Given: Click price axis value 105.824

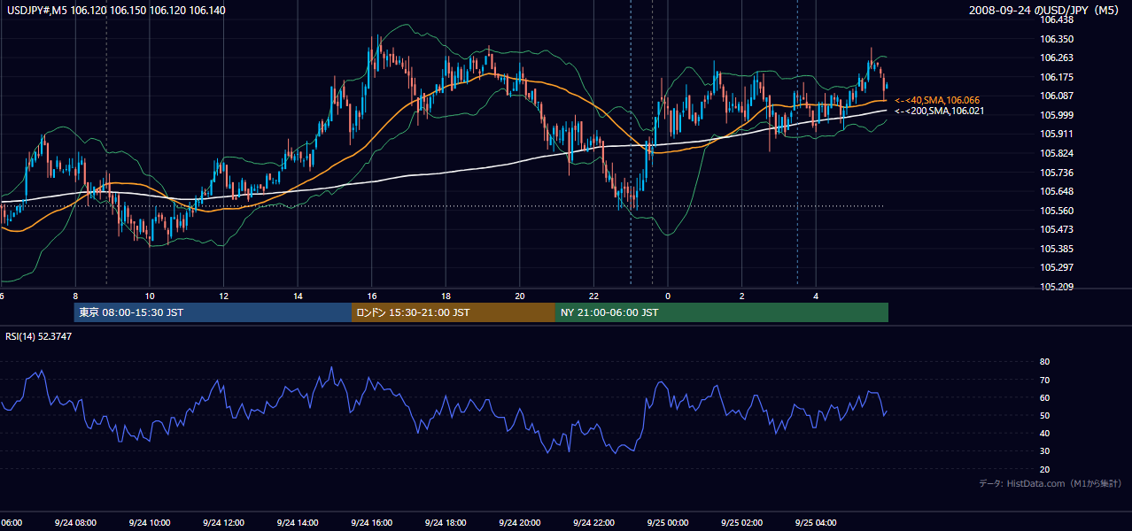Looking at the screenshot, I should 1057,153.
